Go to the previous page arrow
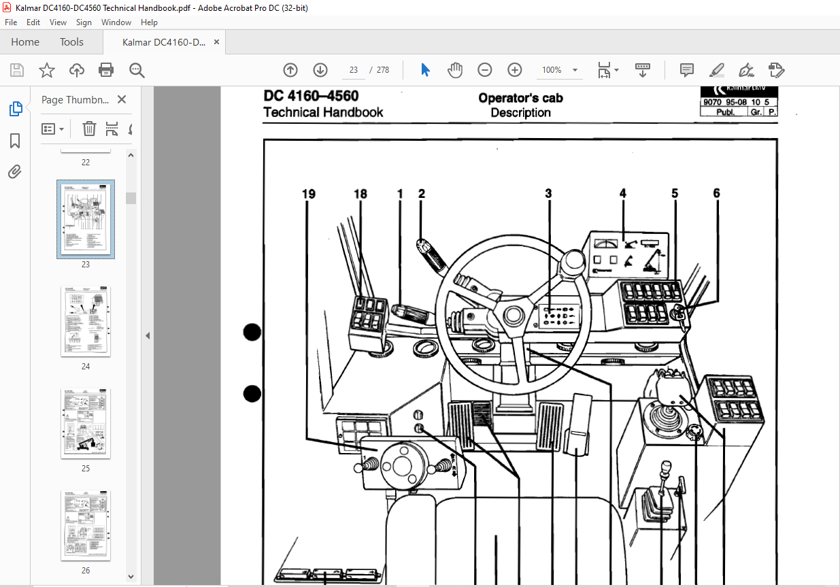The width and height of the screenshot is (840, 587). [x=290, y=70]
